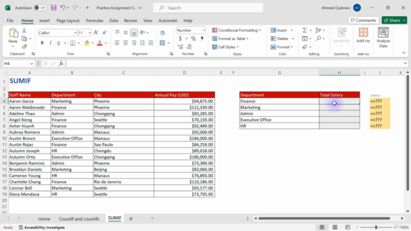This screenshot has height=231, width=411.
Task: Apply Comma Style format
Action: [202, 38]
